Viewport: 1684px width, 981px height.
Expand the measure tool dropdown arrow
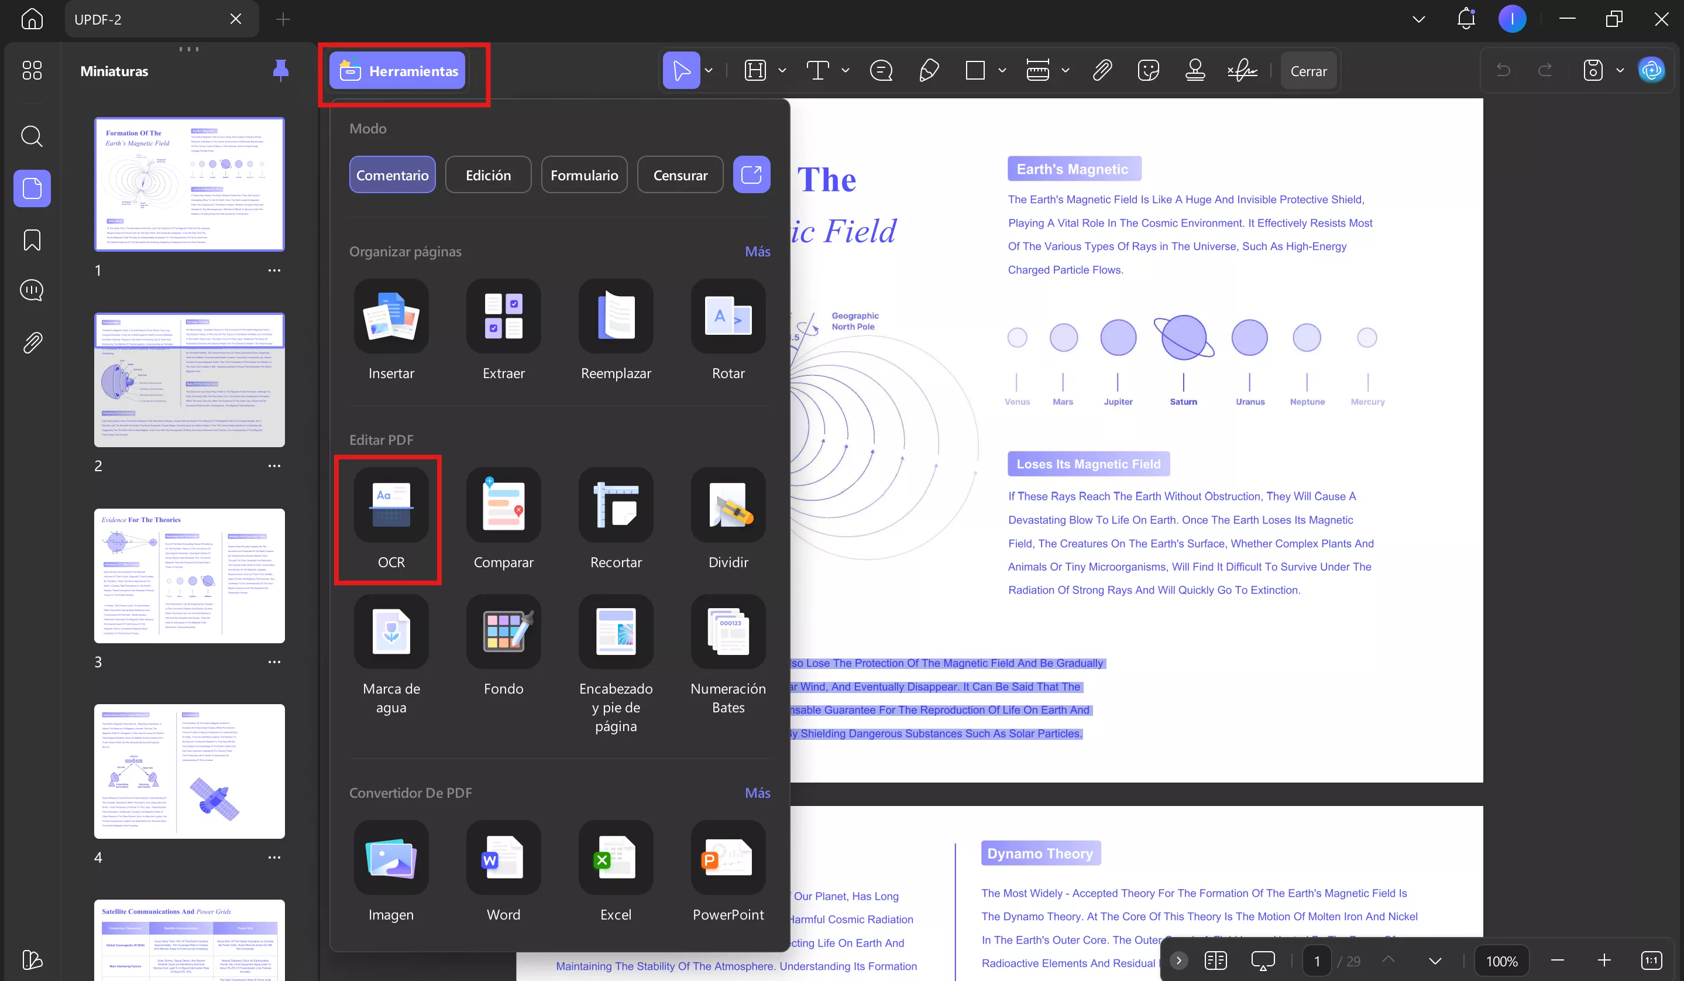[x=1065, y=70]
